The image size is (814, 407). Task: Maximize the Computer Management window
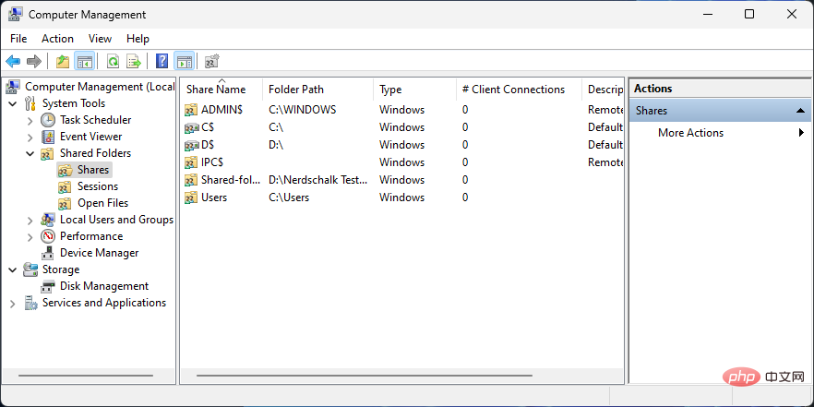(749, 15)
